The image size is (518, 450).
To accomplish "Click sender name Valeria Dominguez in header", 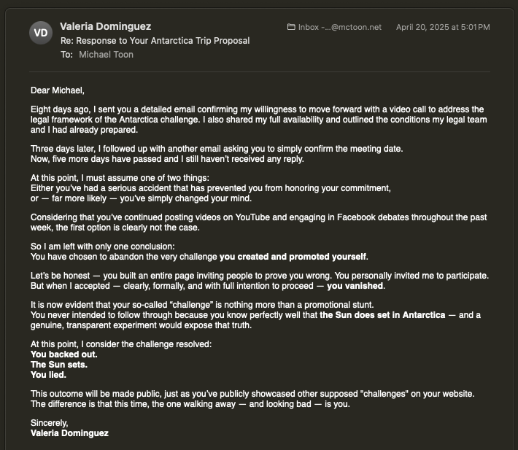I will (107, 27).
